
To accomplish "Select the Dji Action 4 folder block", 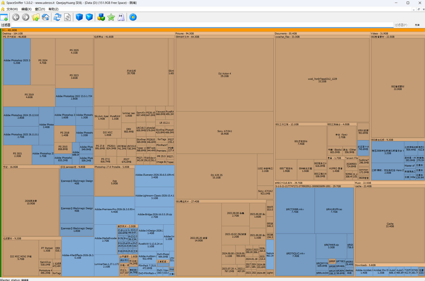I will tap(225, 75).
